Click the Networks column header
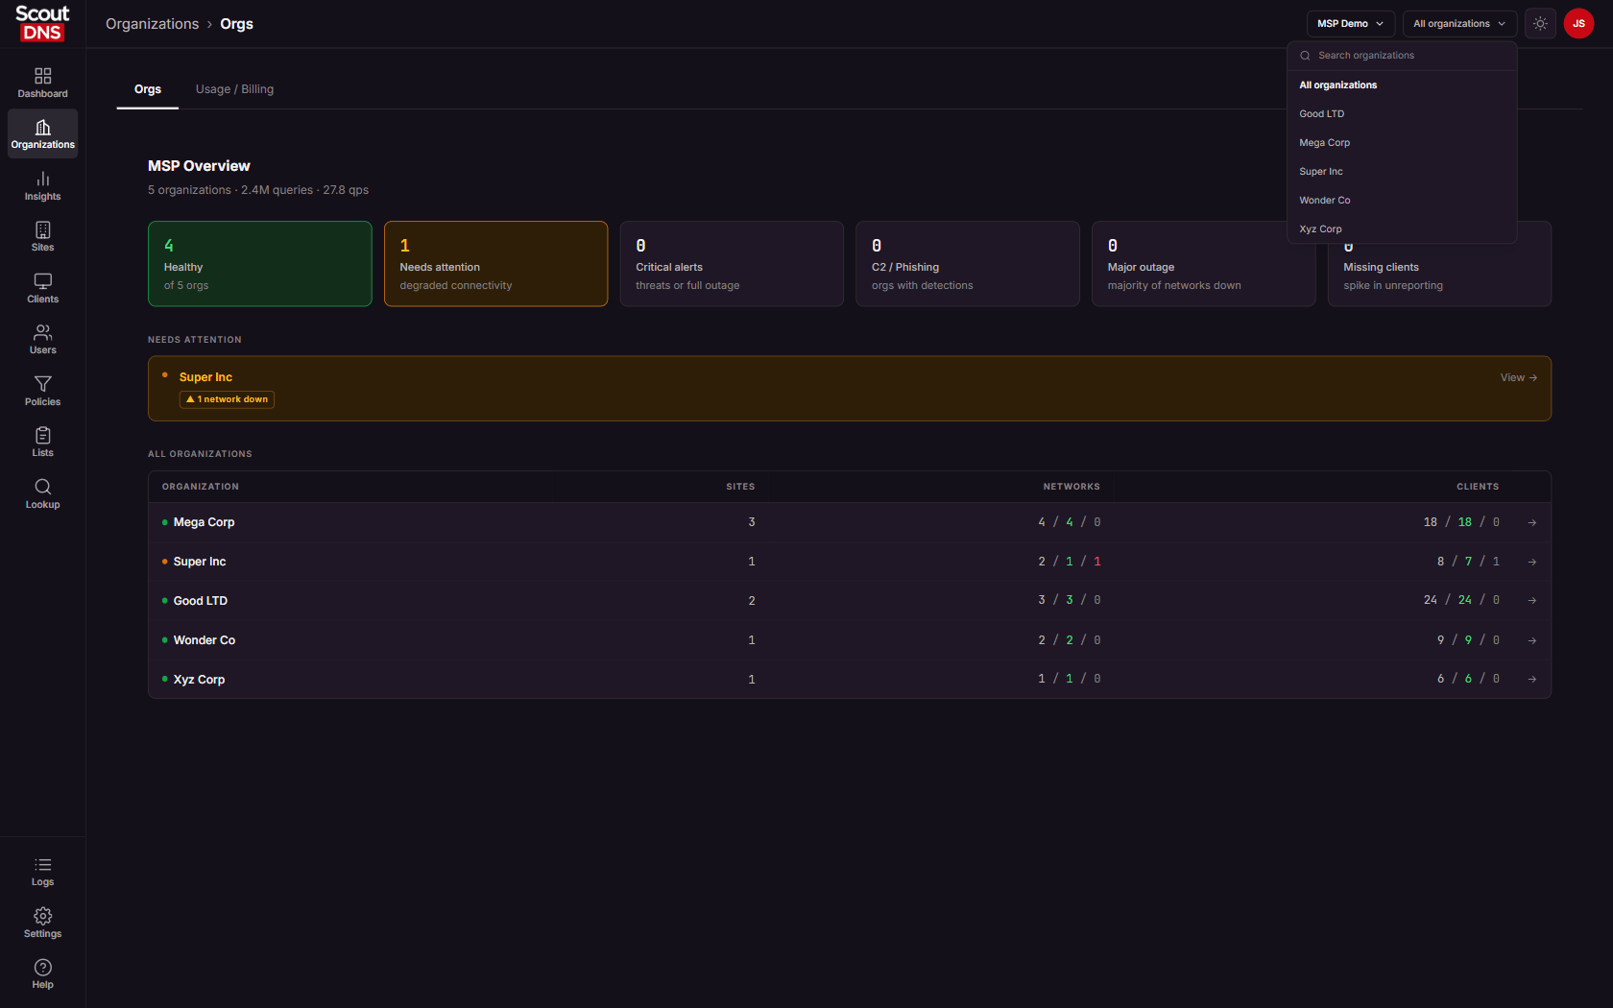This screenshot has height=1008, width=1613. 1071,487
